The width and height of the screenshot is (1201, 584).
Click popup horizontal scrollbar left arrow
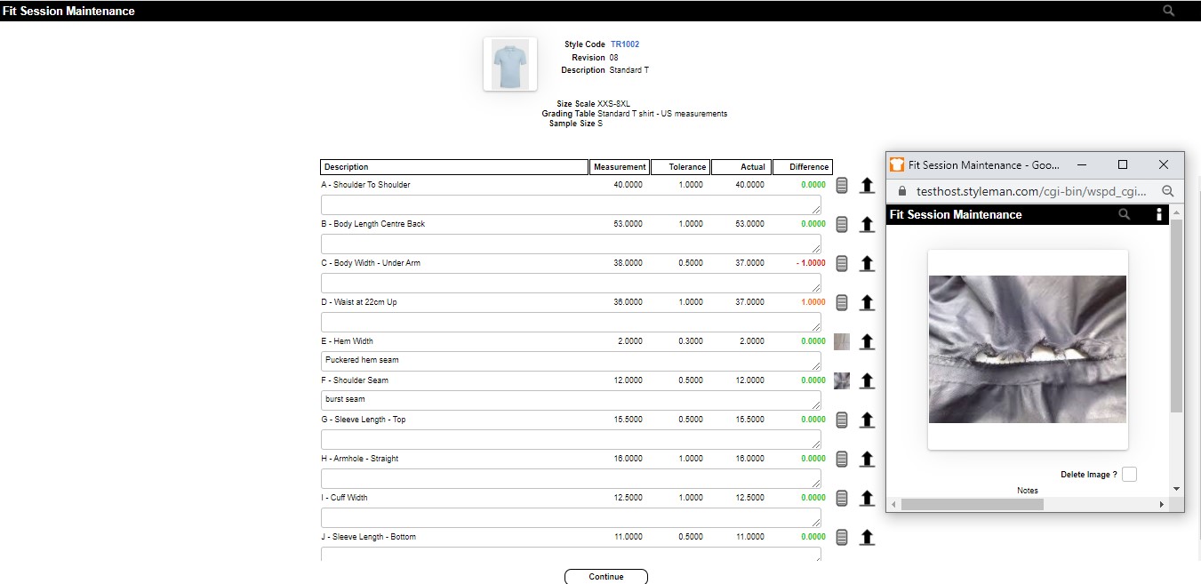893,504
